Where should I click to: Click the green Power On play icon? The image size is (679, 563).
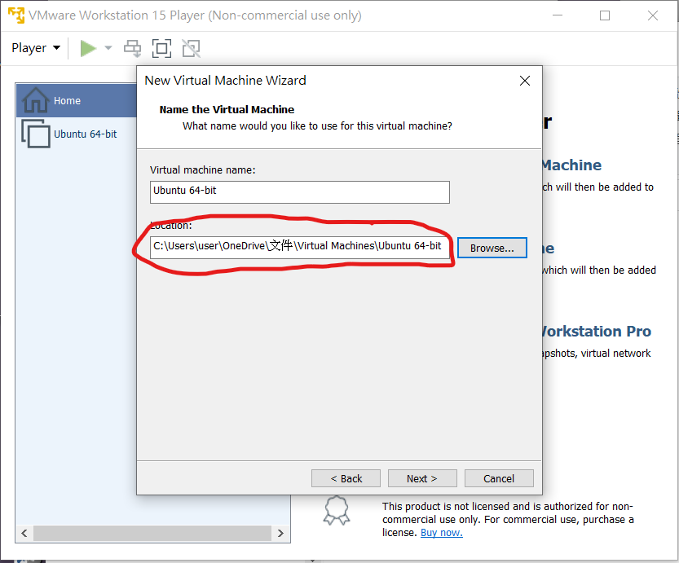(88, 48)
